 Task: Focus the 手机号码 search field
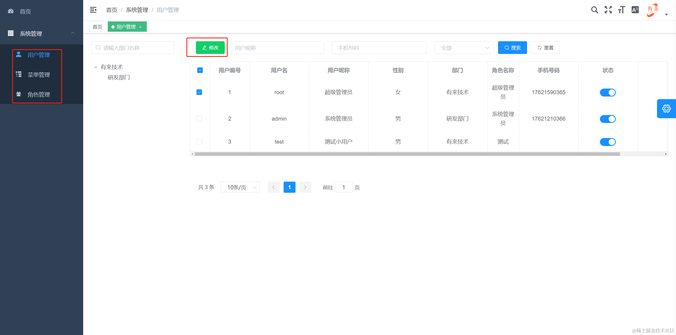(379, 48)
